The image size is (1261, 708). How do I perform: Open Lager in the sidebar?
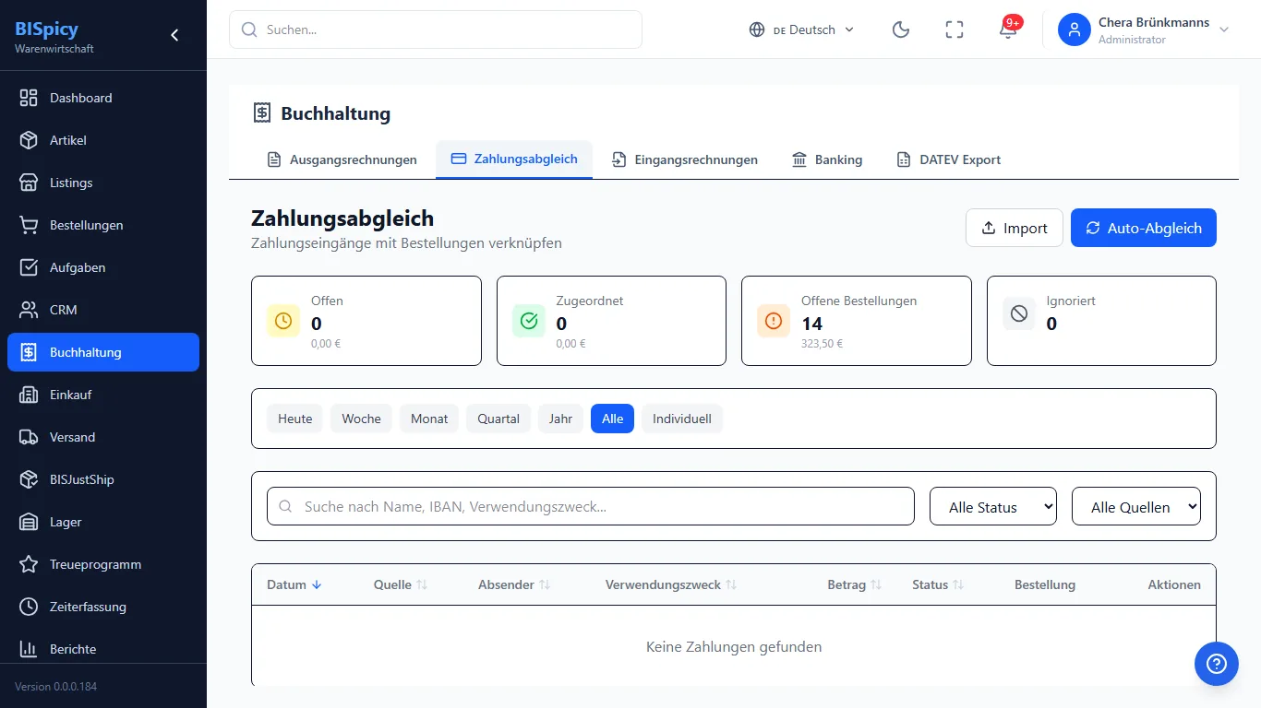103,522
